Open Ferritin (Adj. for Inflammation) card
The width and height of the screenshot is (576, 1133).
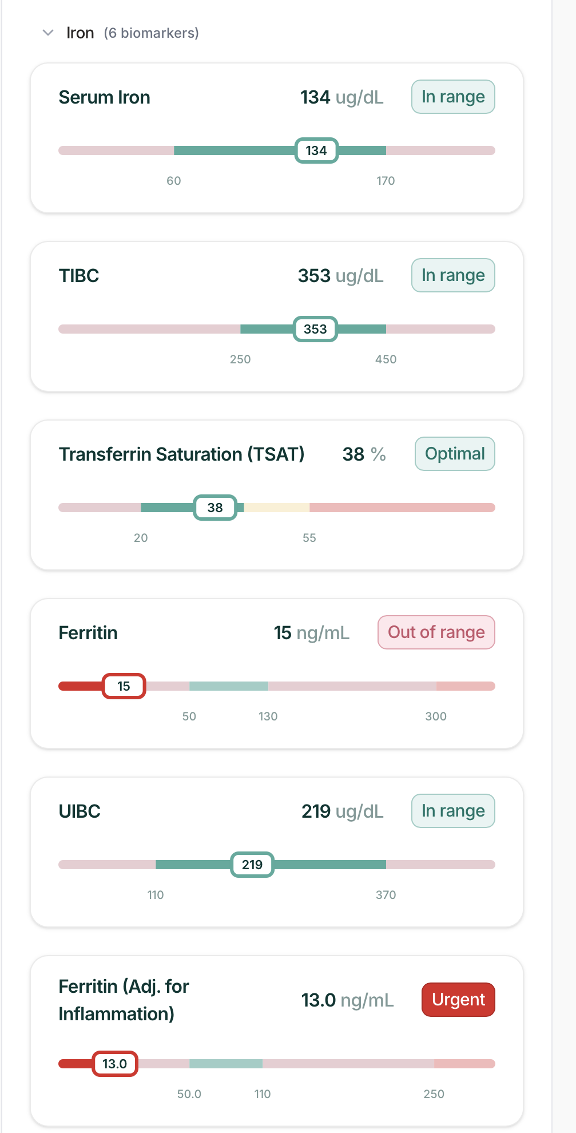pos(277,1041)
